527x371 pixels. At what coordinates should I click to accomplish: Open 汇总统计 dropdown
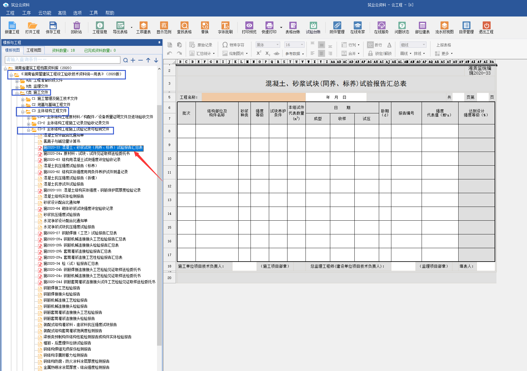pyautogui.click(x=202, y=53)
